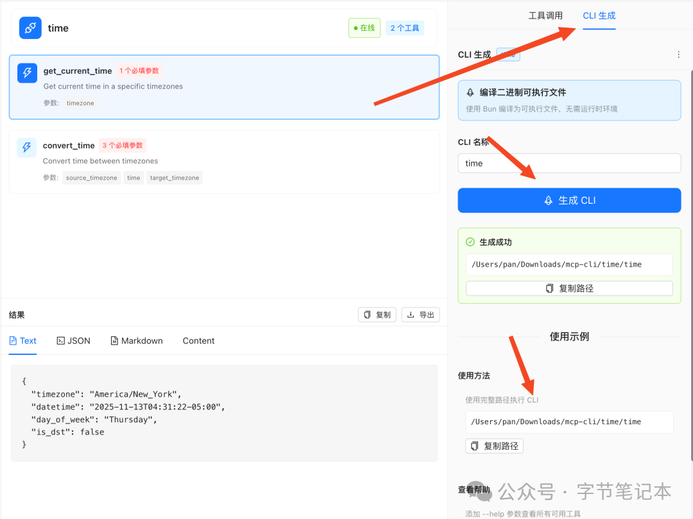Click the CLI 名称 input field
The width and height of the screenshot is (693, 519).
(x=569, y=163)
